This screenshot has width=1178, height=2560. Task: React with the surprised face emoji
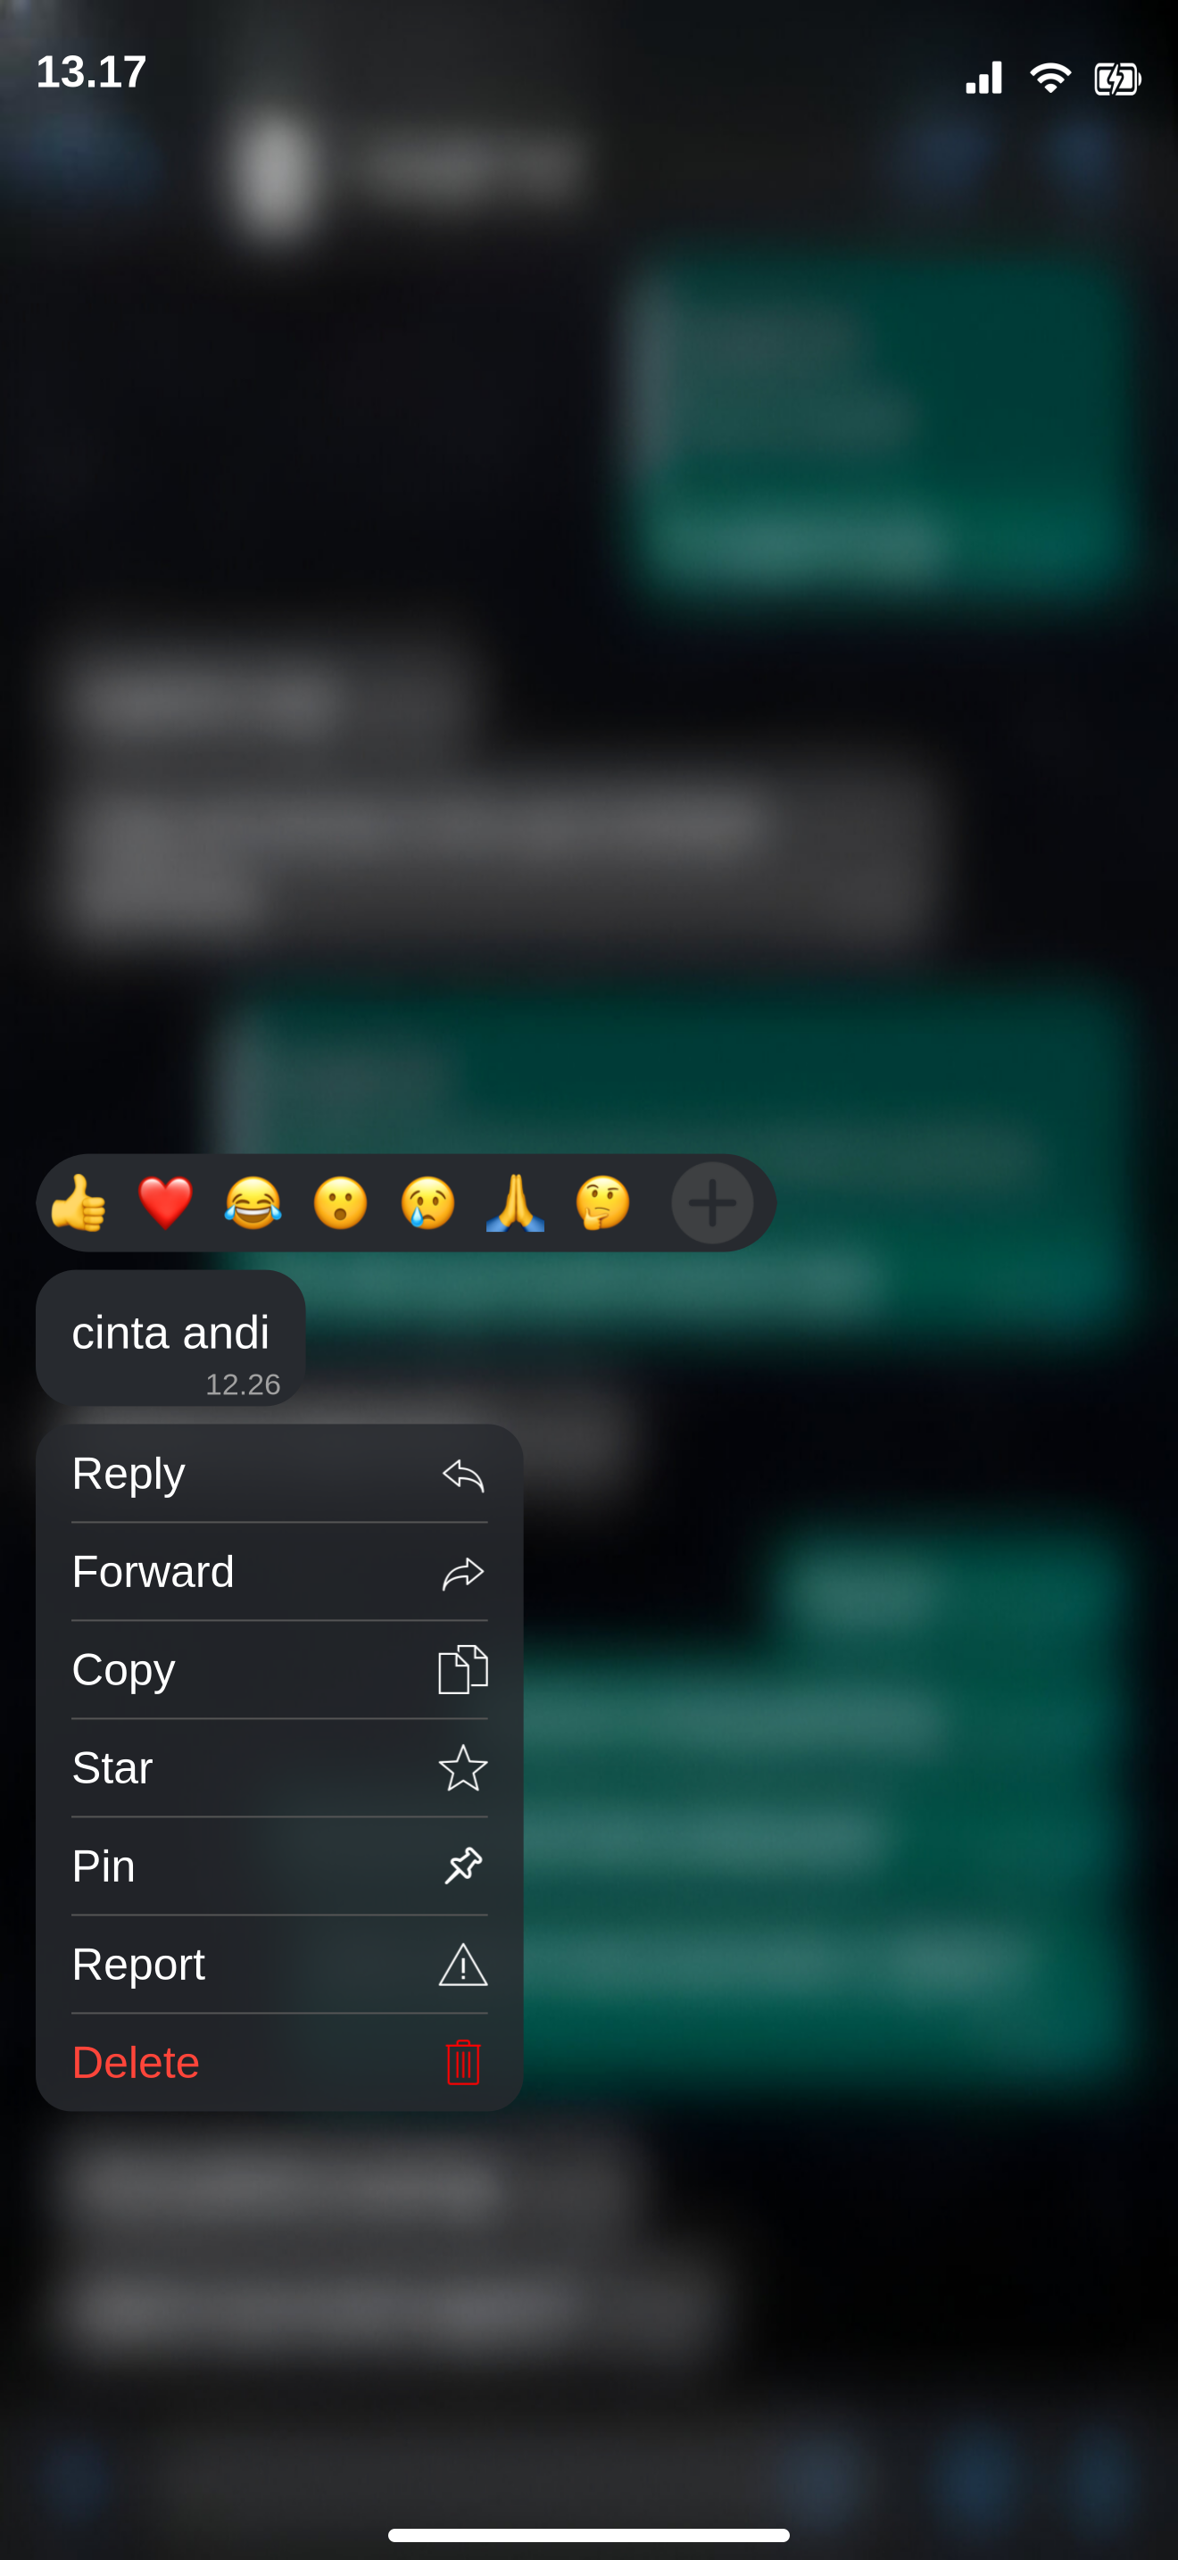point(340,1202)
